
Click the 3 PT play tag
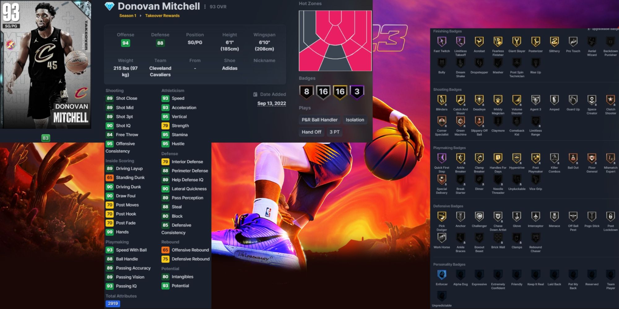(x=334, y=132)
